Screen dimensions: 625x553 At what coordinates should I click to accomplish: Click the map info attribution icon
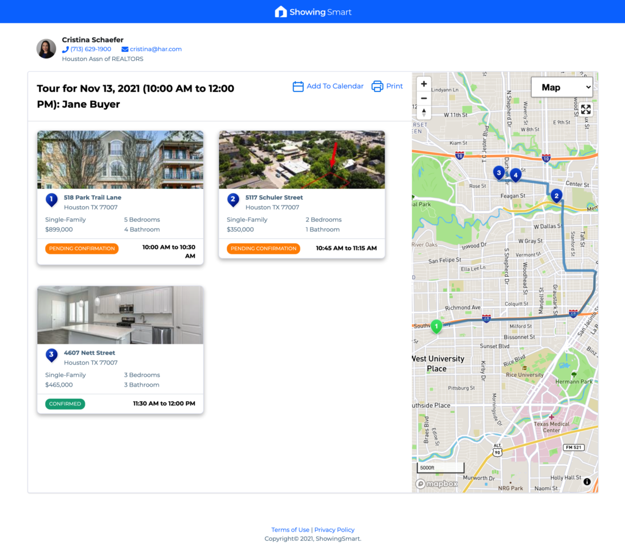click(x=587, y=482)
